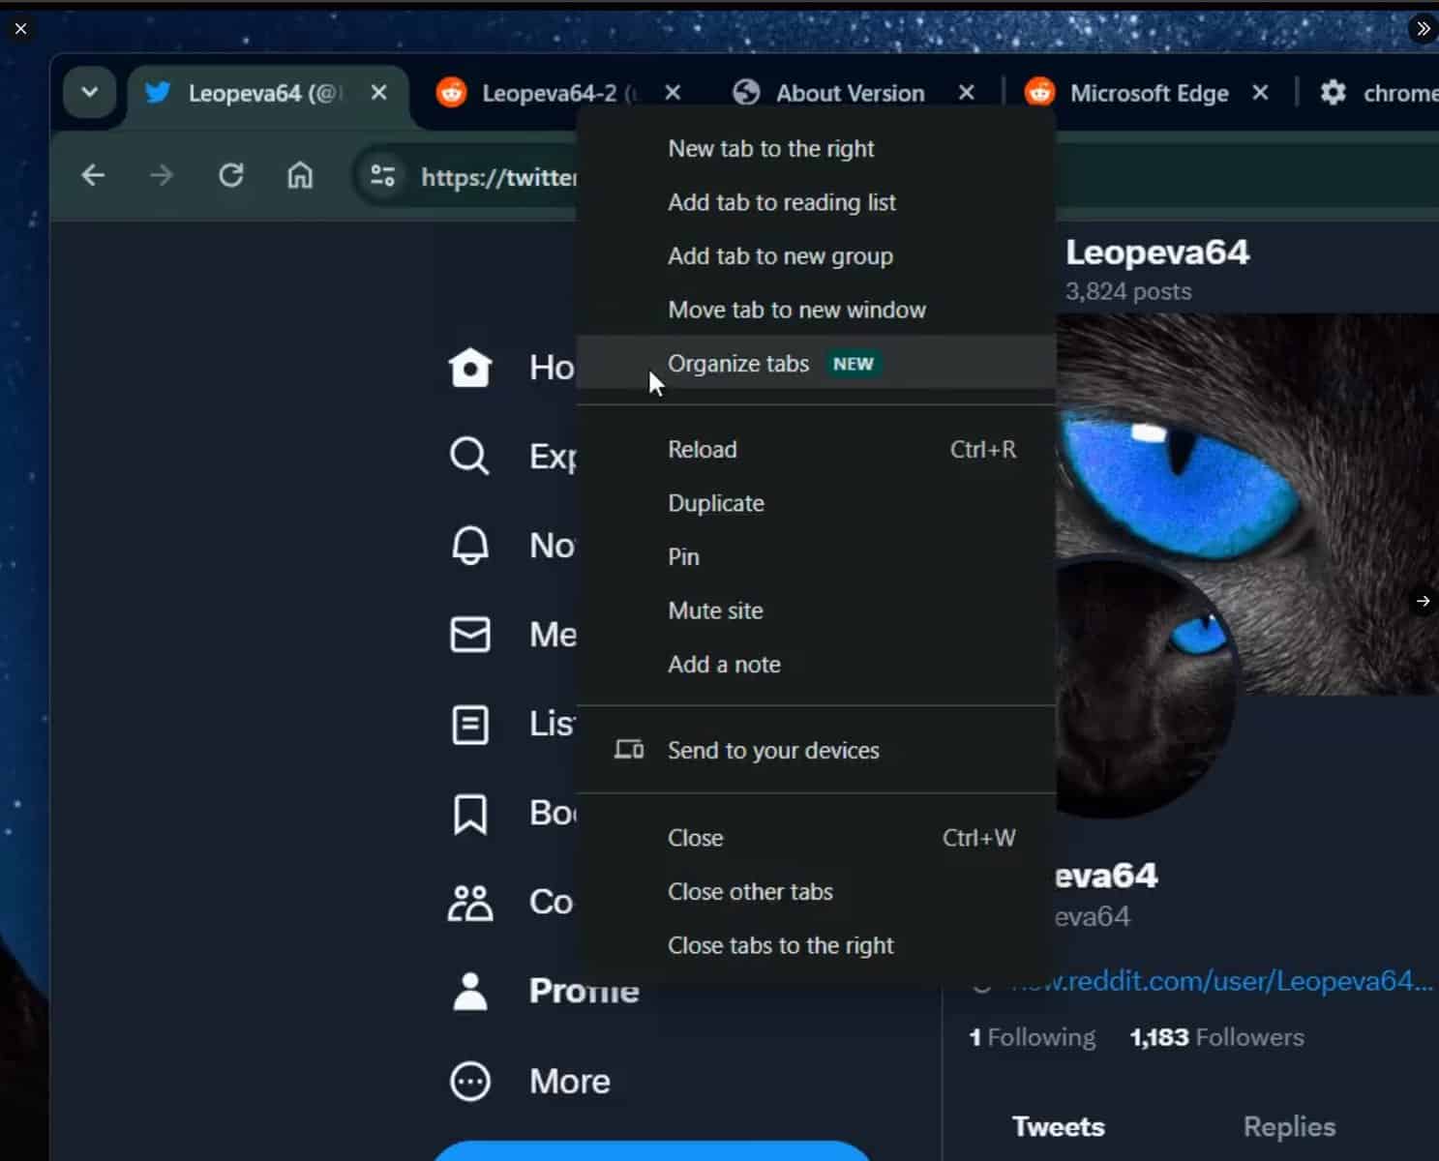Close the About Version tab
Screen dimensions: 1439x1161
[x=966, y=93]
